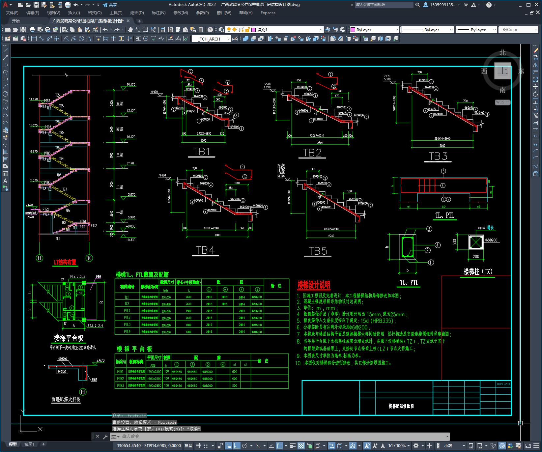Open the ByLayer color dropdown

click(x=374, y=30)
